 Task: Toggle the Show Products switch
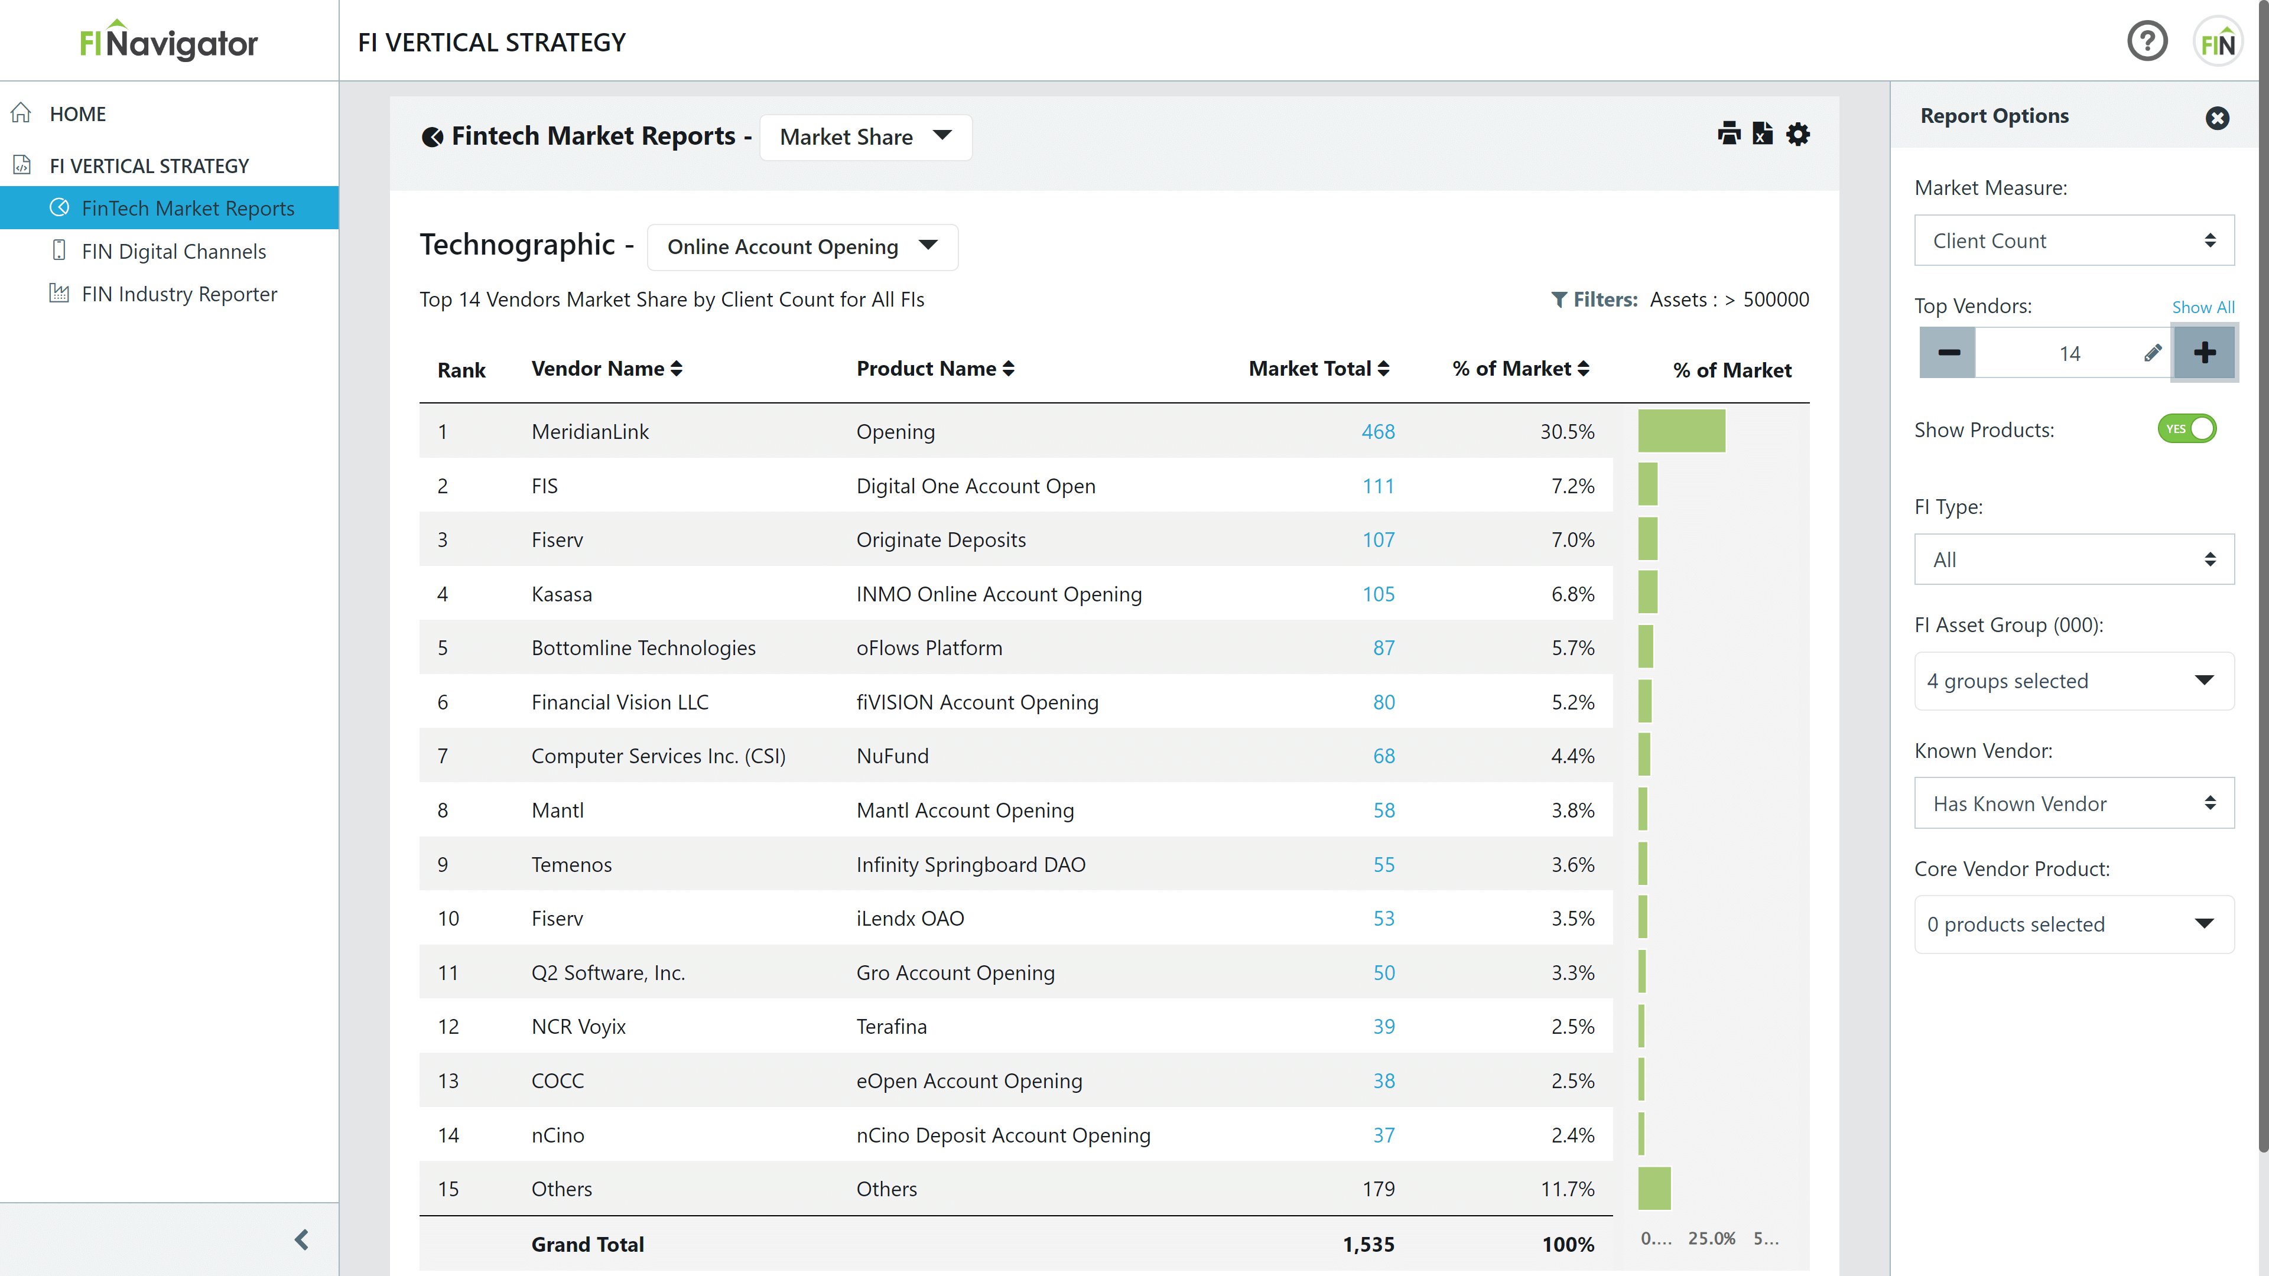tap(2186, 429)
